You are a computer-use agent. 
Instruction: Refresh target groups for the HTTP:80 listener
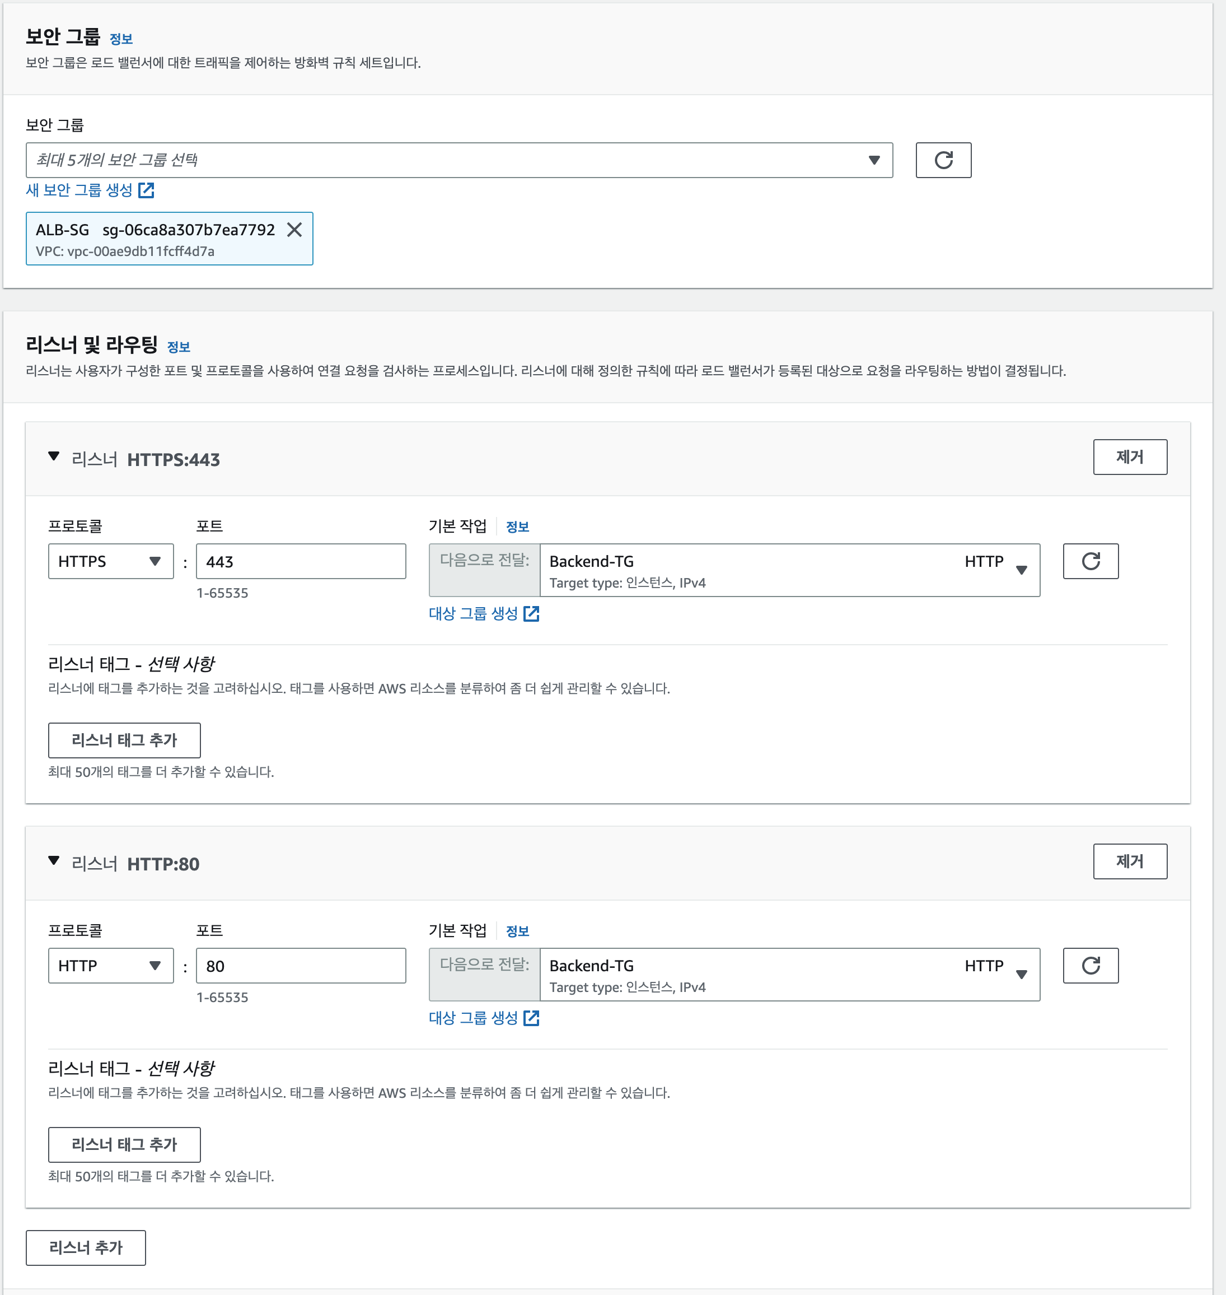click(x=1090, y=965)
